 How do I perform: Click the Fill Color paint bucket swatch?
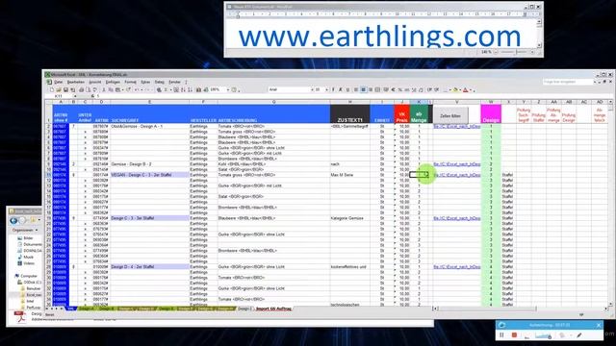tap(455, 89)
